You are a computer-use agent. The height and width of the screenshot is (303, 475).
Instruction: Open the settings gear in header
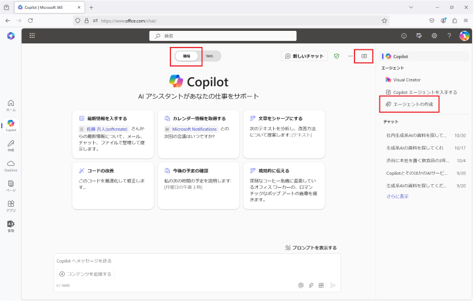click(434, 36)
